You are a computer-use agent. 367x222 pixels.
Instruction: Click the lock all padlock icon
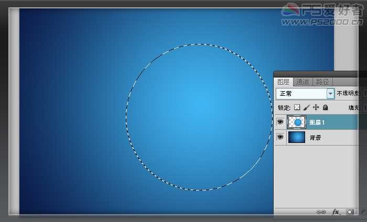(325, 107)
